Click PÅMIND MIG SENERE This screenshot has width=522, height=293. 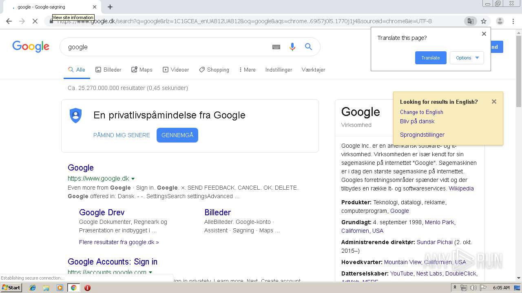click(x=122, y=135)
